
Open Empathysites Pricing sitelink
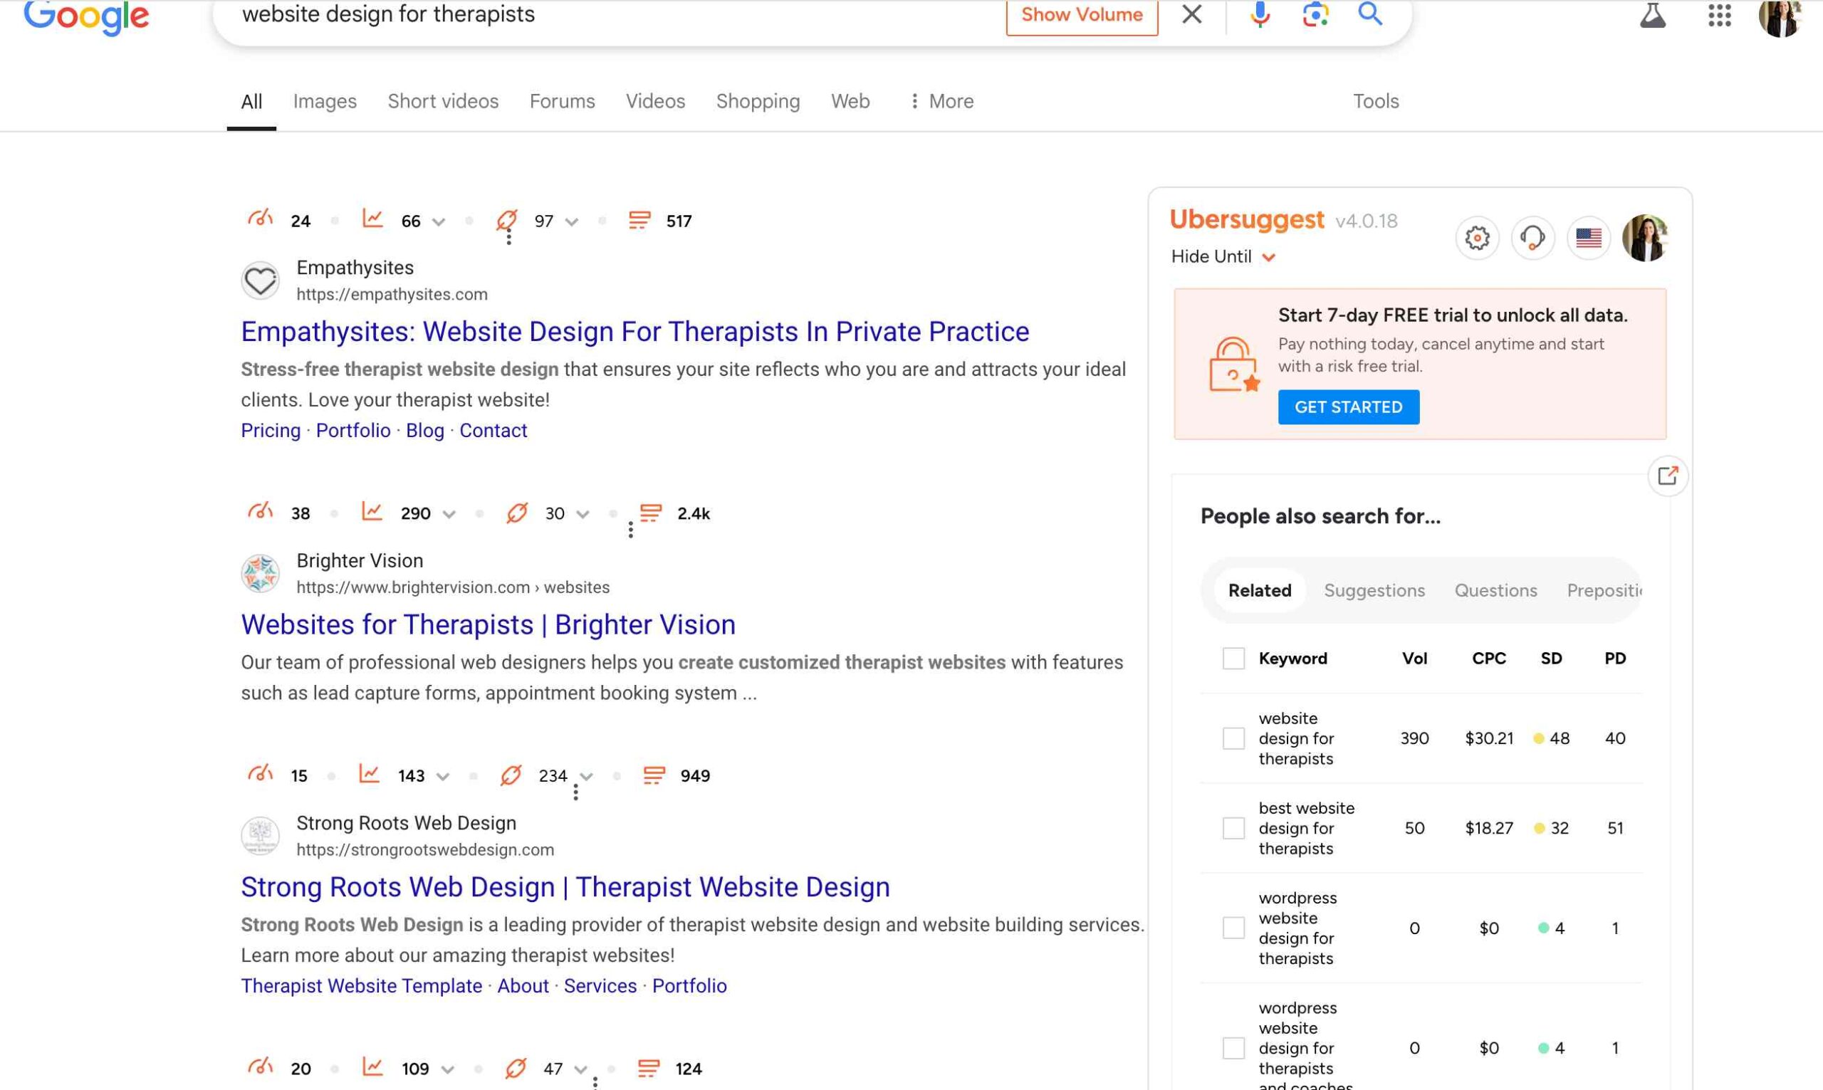click(x=271, y=431)
